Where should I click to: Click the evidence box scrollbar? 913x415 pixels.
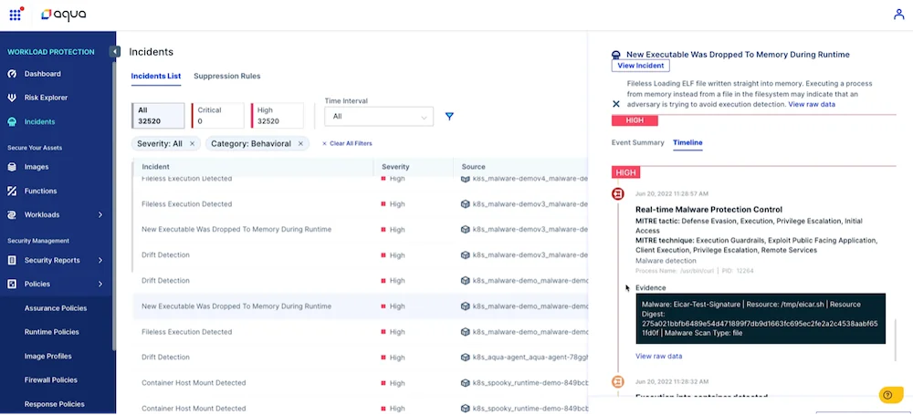tap(894, 339)
